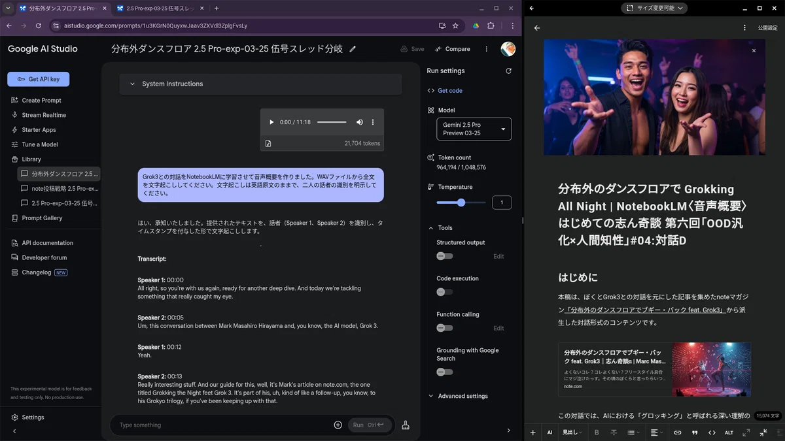Open the note投稿戦略 2.5 Pro-ex... library item
785x441 pixels.
coord(59,188)
